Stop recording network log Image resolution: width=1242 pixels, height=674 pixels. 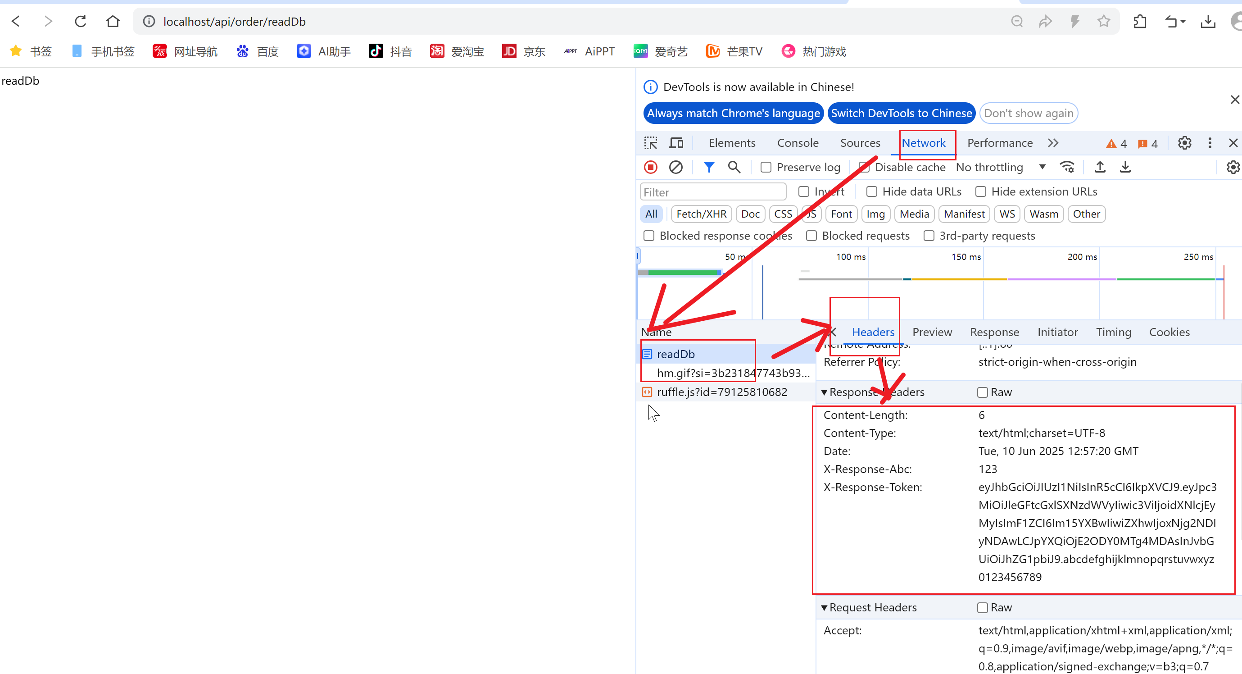(650, 167)
